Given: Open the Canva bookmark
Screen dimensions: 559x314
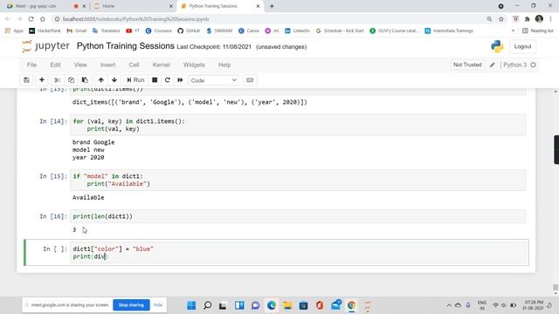Looking at the screenshot, I should point(249,31).
